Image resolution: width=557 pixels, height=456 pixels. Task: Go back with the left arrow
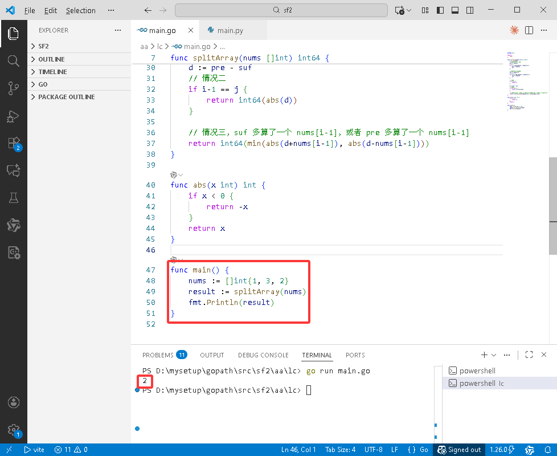point(148,10)
